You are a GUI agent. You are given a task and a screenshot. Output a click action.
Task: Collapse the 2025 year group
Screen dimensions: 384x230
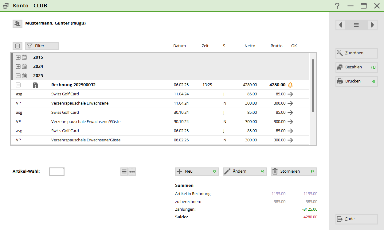[x=18, y=76]
